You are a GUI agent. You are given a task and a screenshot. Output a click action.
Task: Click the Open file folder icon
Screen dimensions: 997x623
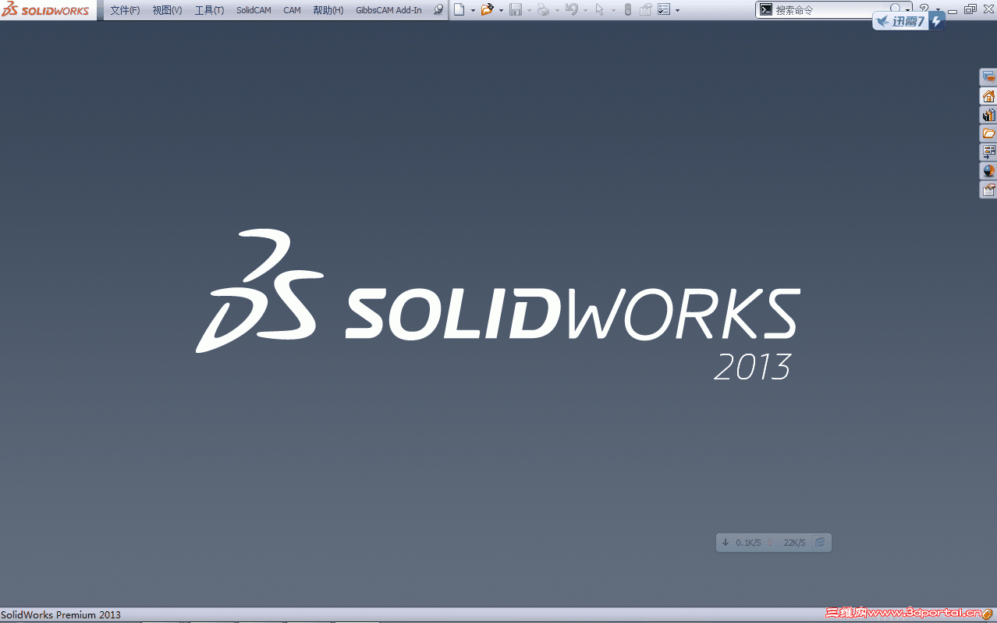tap(488, 10)
